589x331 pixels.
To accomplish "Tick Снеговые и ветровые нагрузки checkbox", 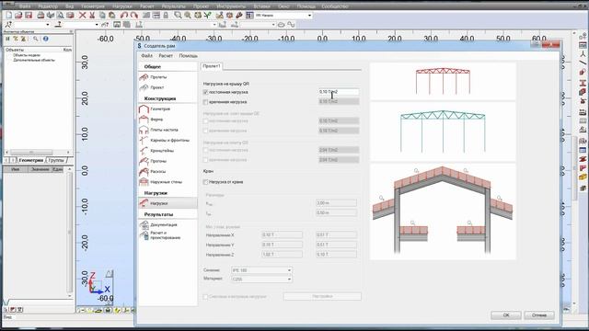I will (x=205, y=296).
